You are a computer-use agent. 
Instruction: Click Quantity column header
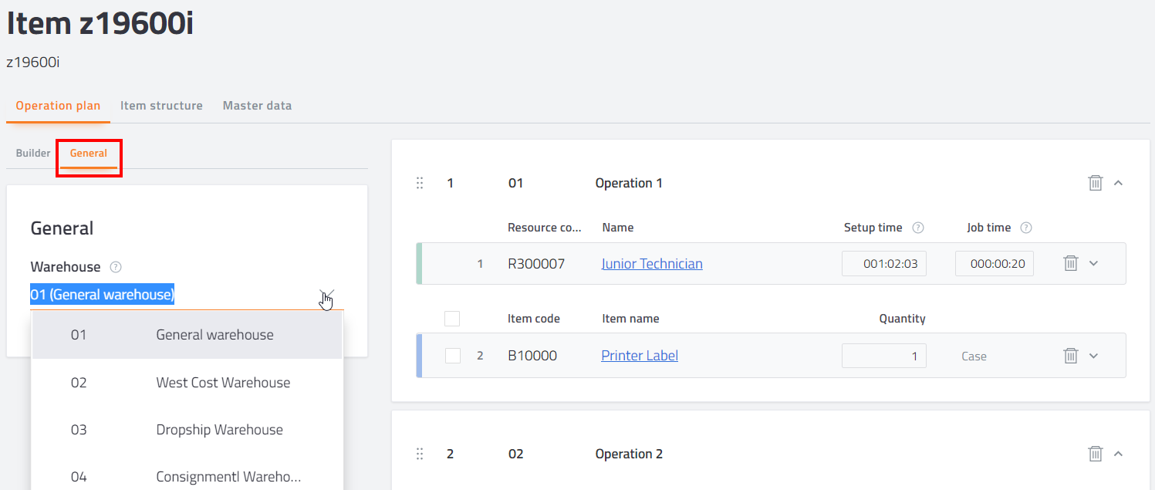click(902, 319)
